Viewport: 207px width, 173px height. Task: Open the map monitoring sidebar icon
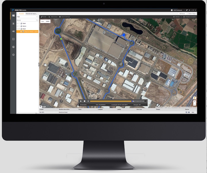[13, 16]
